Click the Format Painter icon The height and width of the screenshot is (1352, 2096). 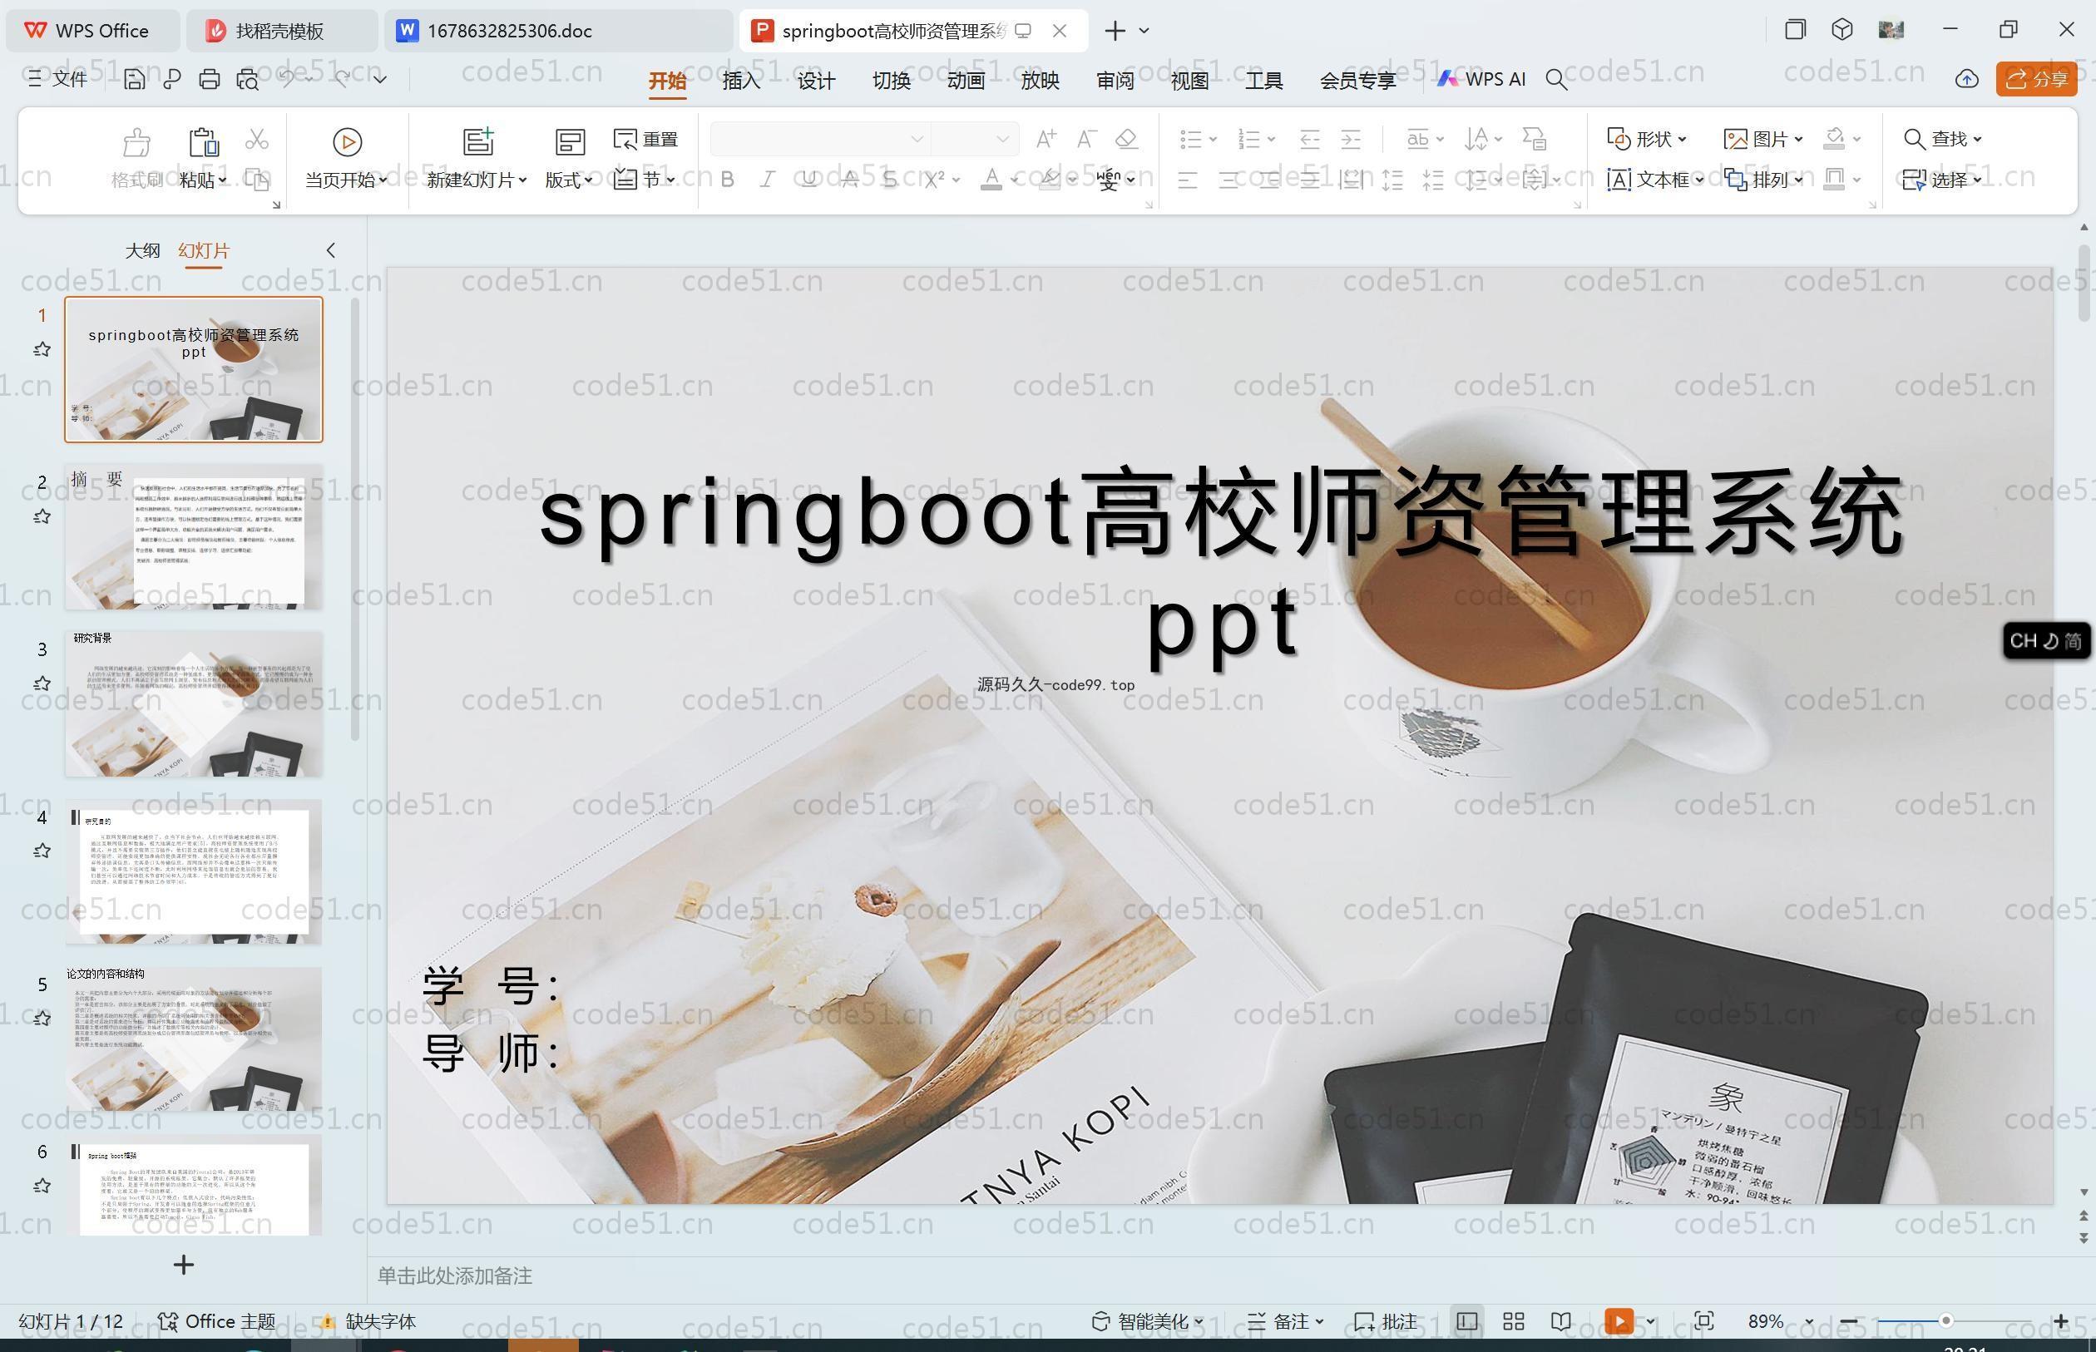tap(137, 141)
